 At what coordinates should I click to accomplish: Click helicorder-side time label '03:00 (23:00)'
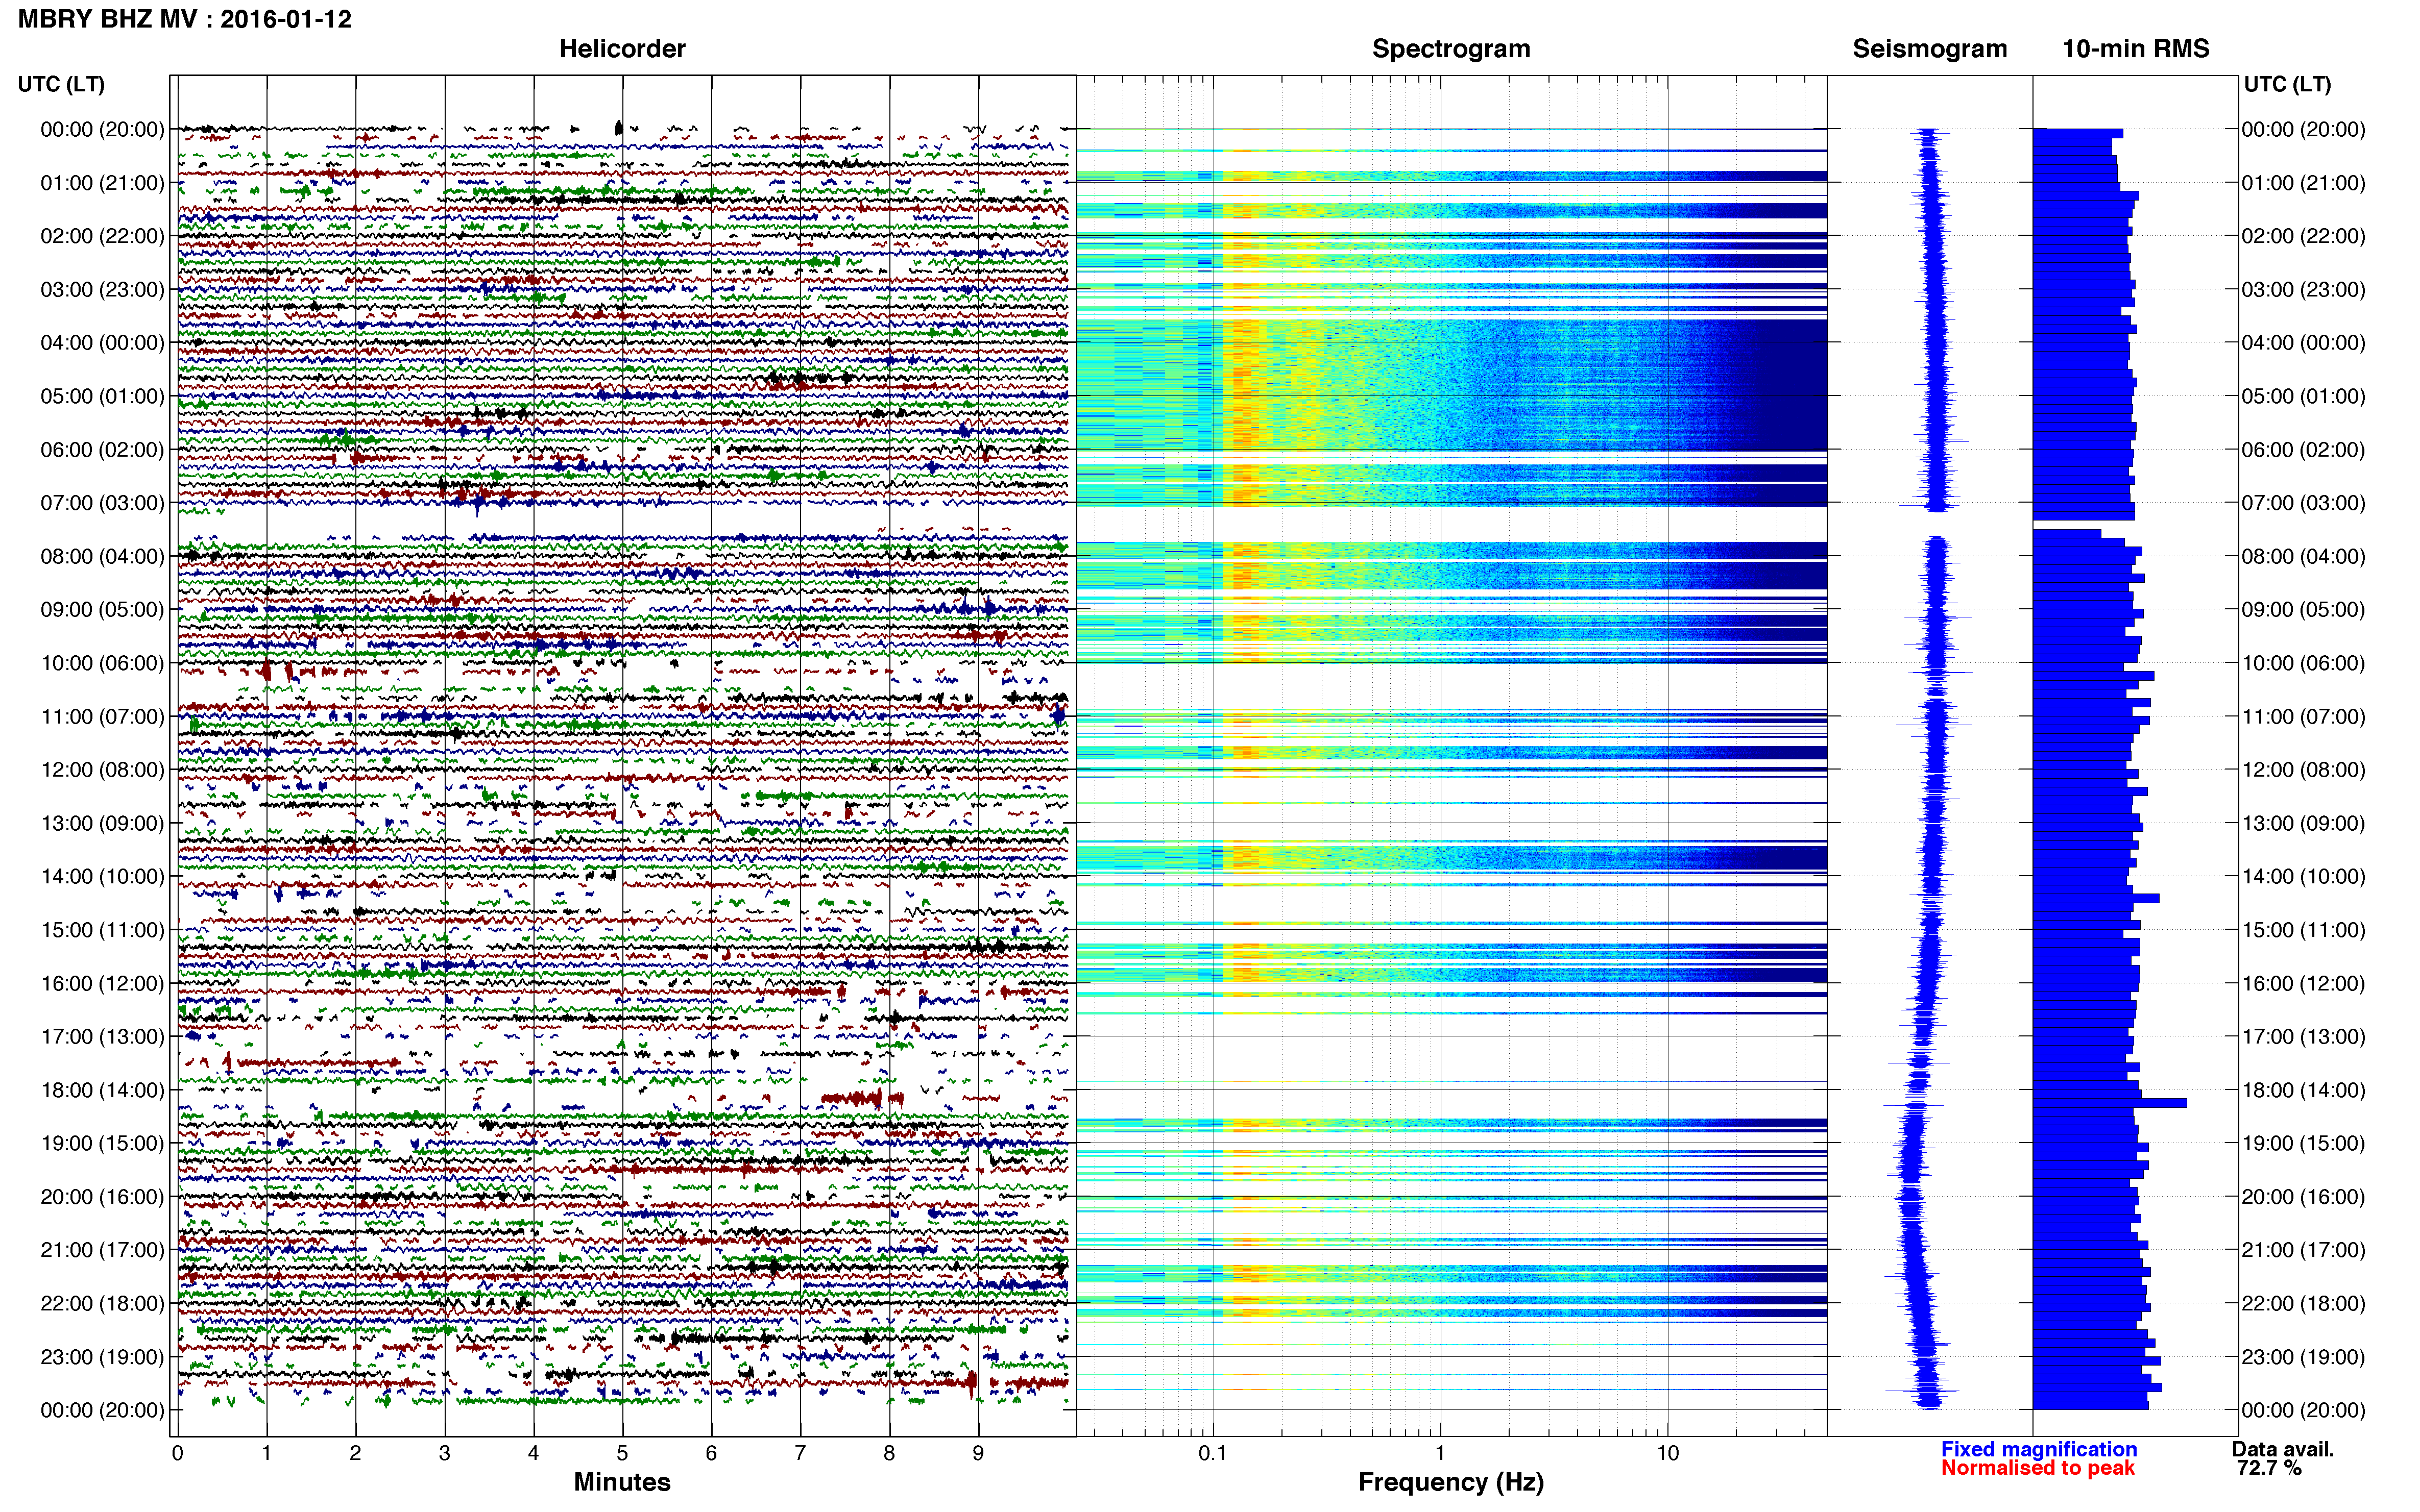102,290
